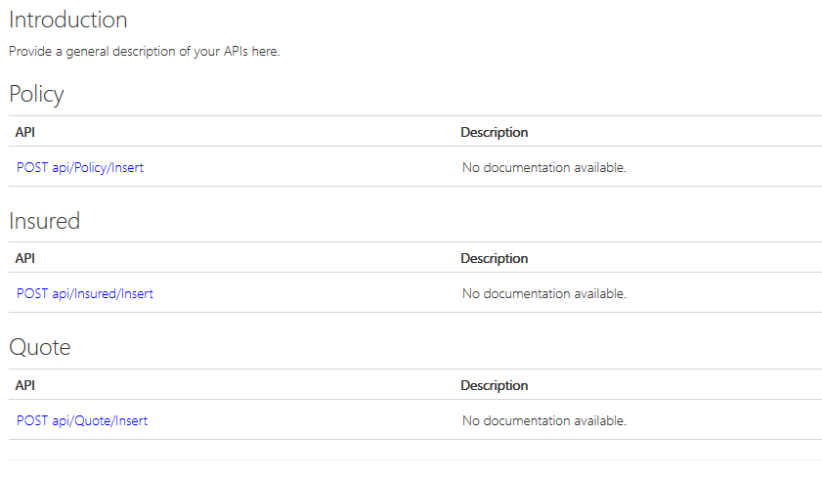Image resolution: width=822 pixels, height=478 pixels.
Task: Open the POST api/Quote/Insert link
Action: pos(82,421)
